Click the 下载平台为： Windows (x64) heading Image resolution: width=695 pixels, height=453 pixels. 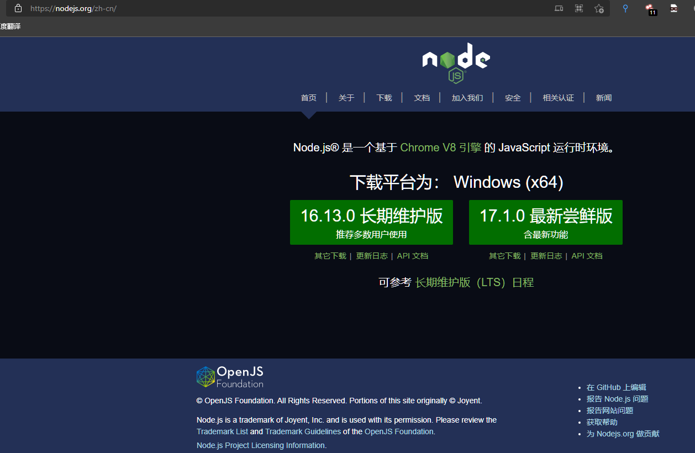click(x=456, y=182)
